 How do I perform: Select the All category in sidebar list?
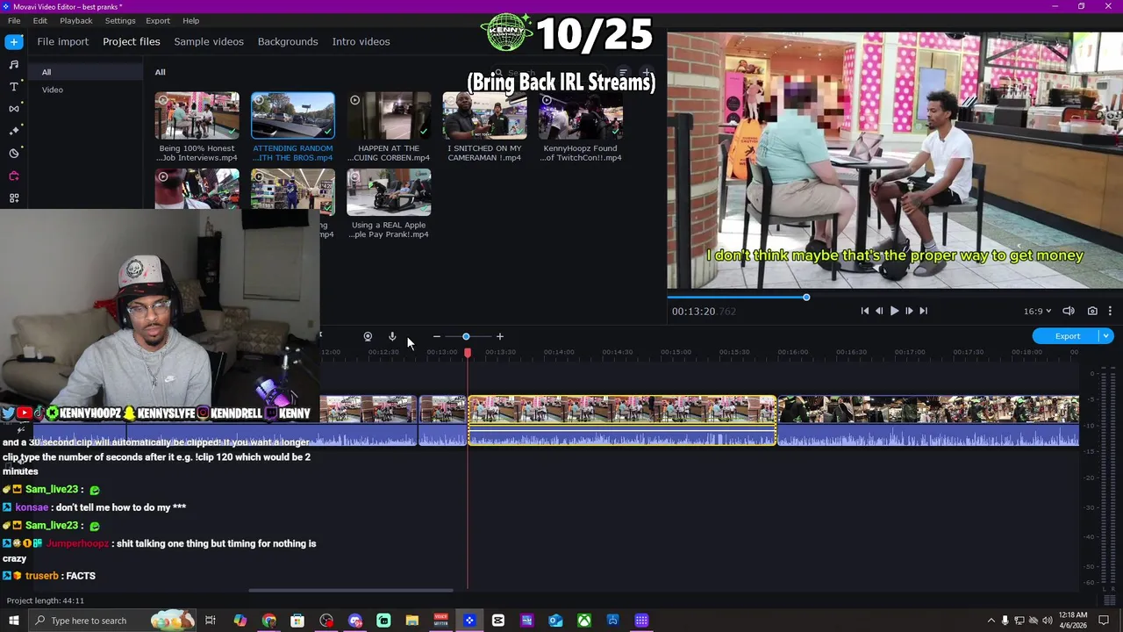85,72
